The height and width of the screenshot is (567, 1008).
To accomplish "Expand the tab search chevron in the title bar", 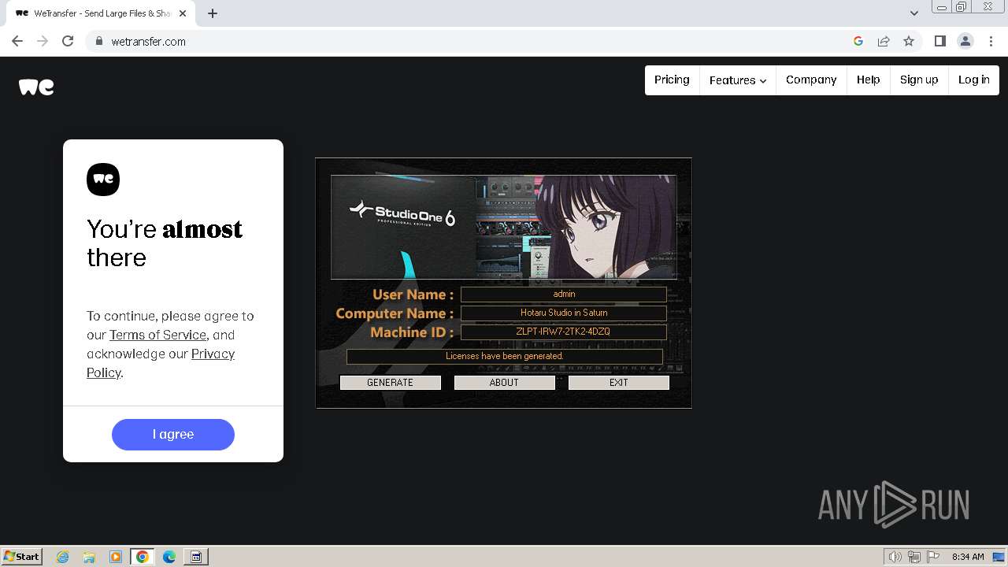I will [913, 13].
